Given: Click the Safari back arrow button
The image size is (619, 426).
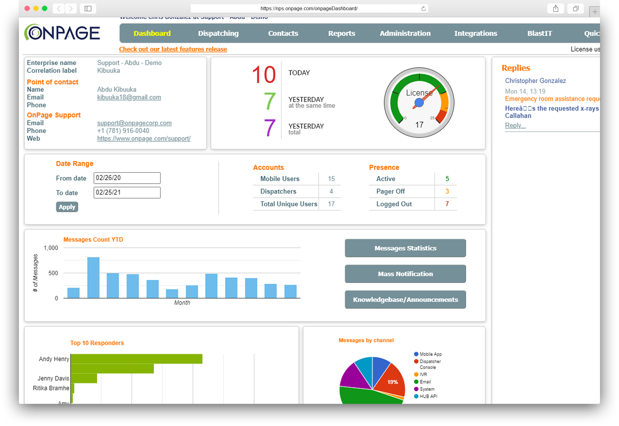Looking at the screenshot, I should pos(59,8).
